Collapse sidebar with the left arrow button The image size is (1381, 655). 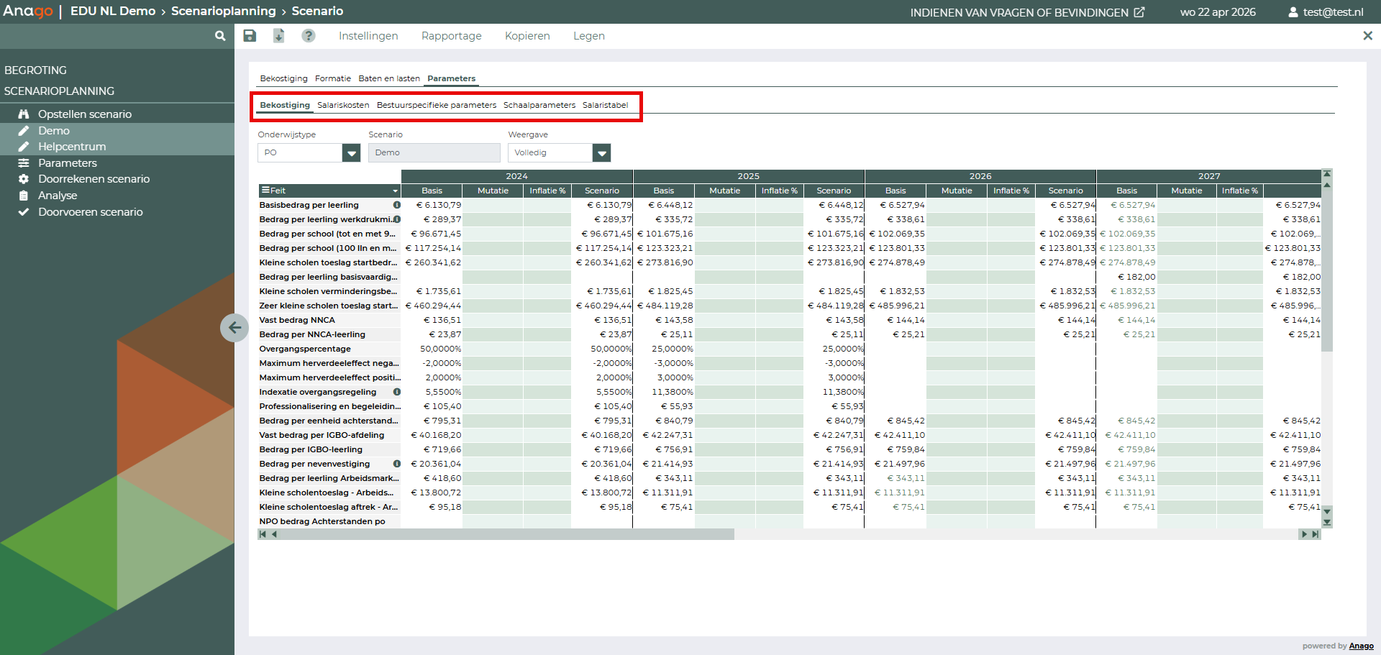point(234,328)
